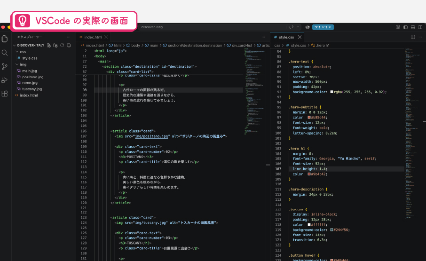The width and height of the screenshot is (426, 261).
Task: Click New Folder icon in DISCOVER-ITALY header
Action: [55, 45]
